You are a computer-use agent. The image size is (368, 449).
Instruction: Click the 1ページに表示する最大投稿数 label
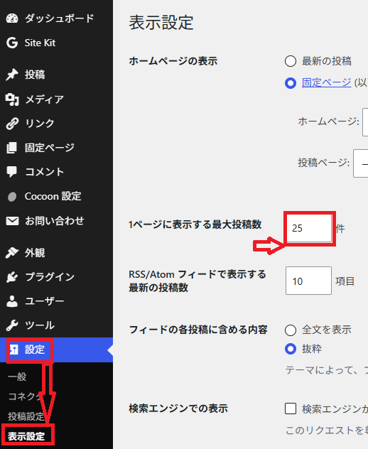tap(195, 224)
